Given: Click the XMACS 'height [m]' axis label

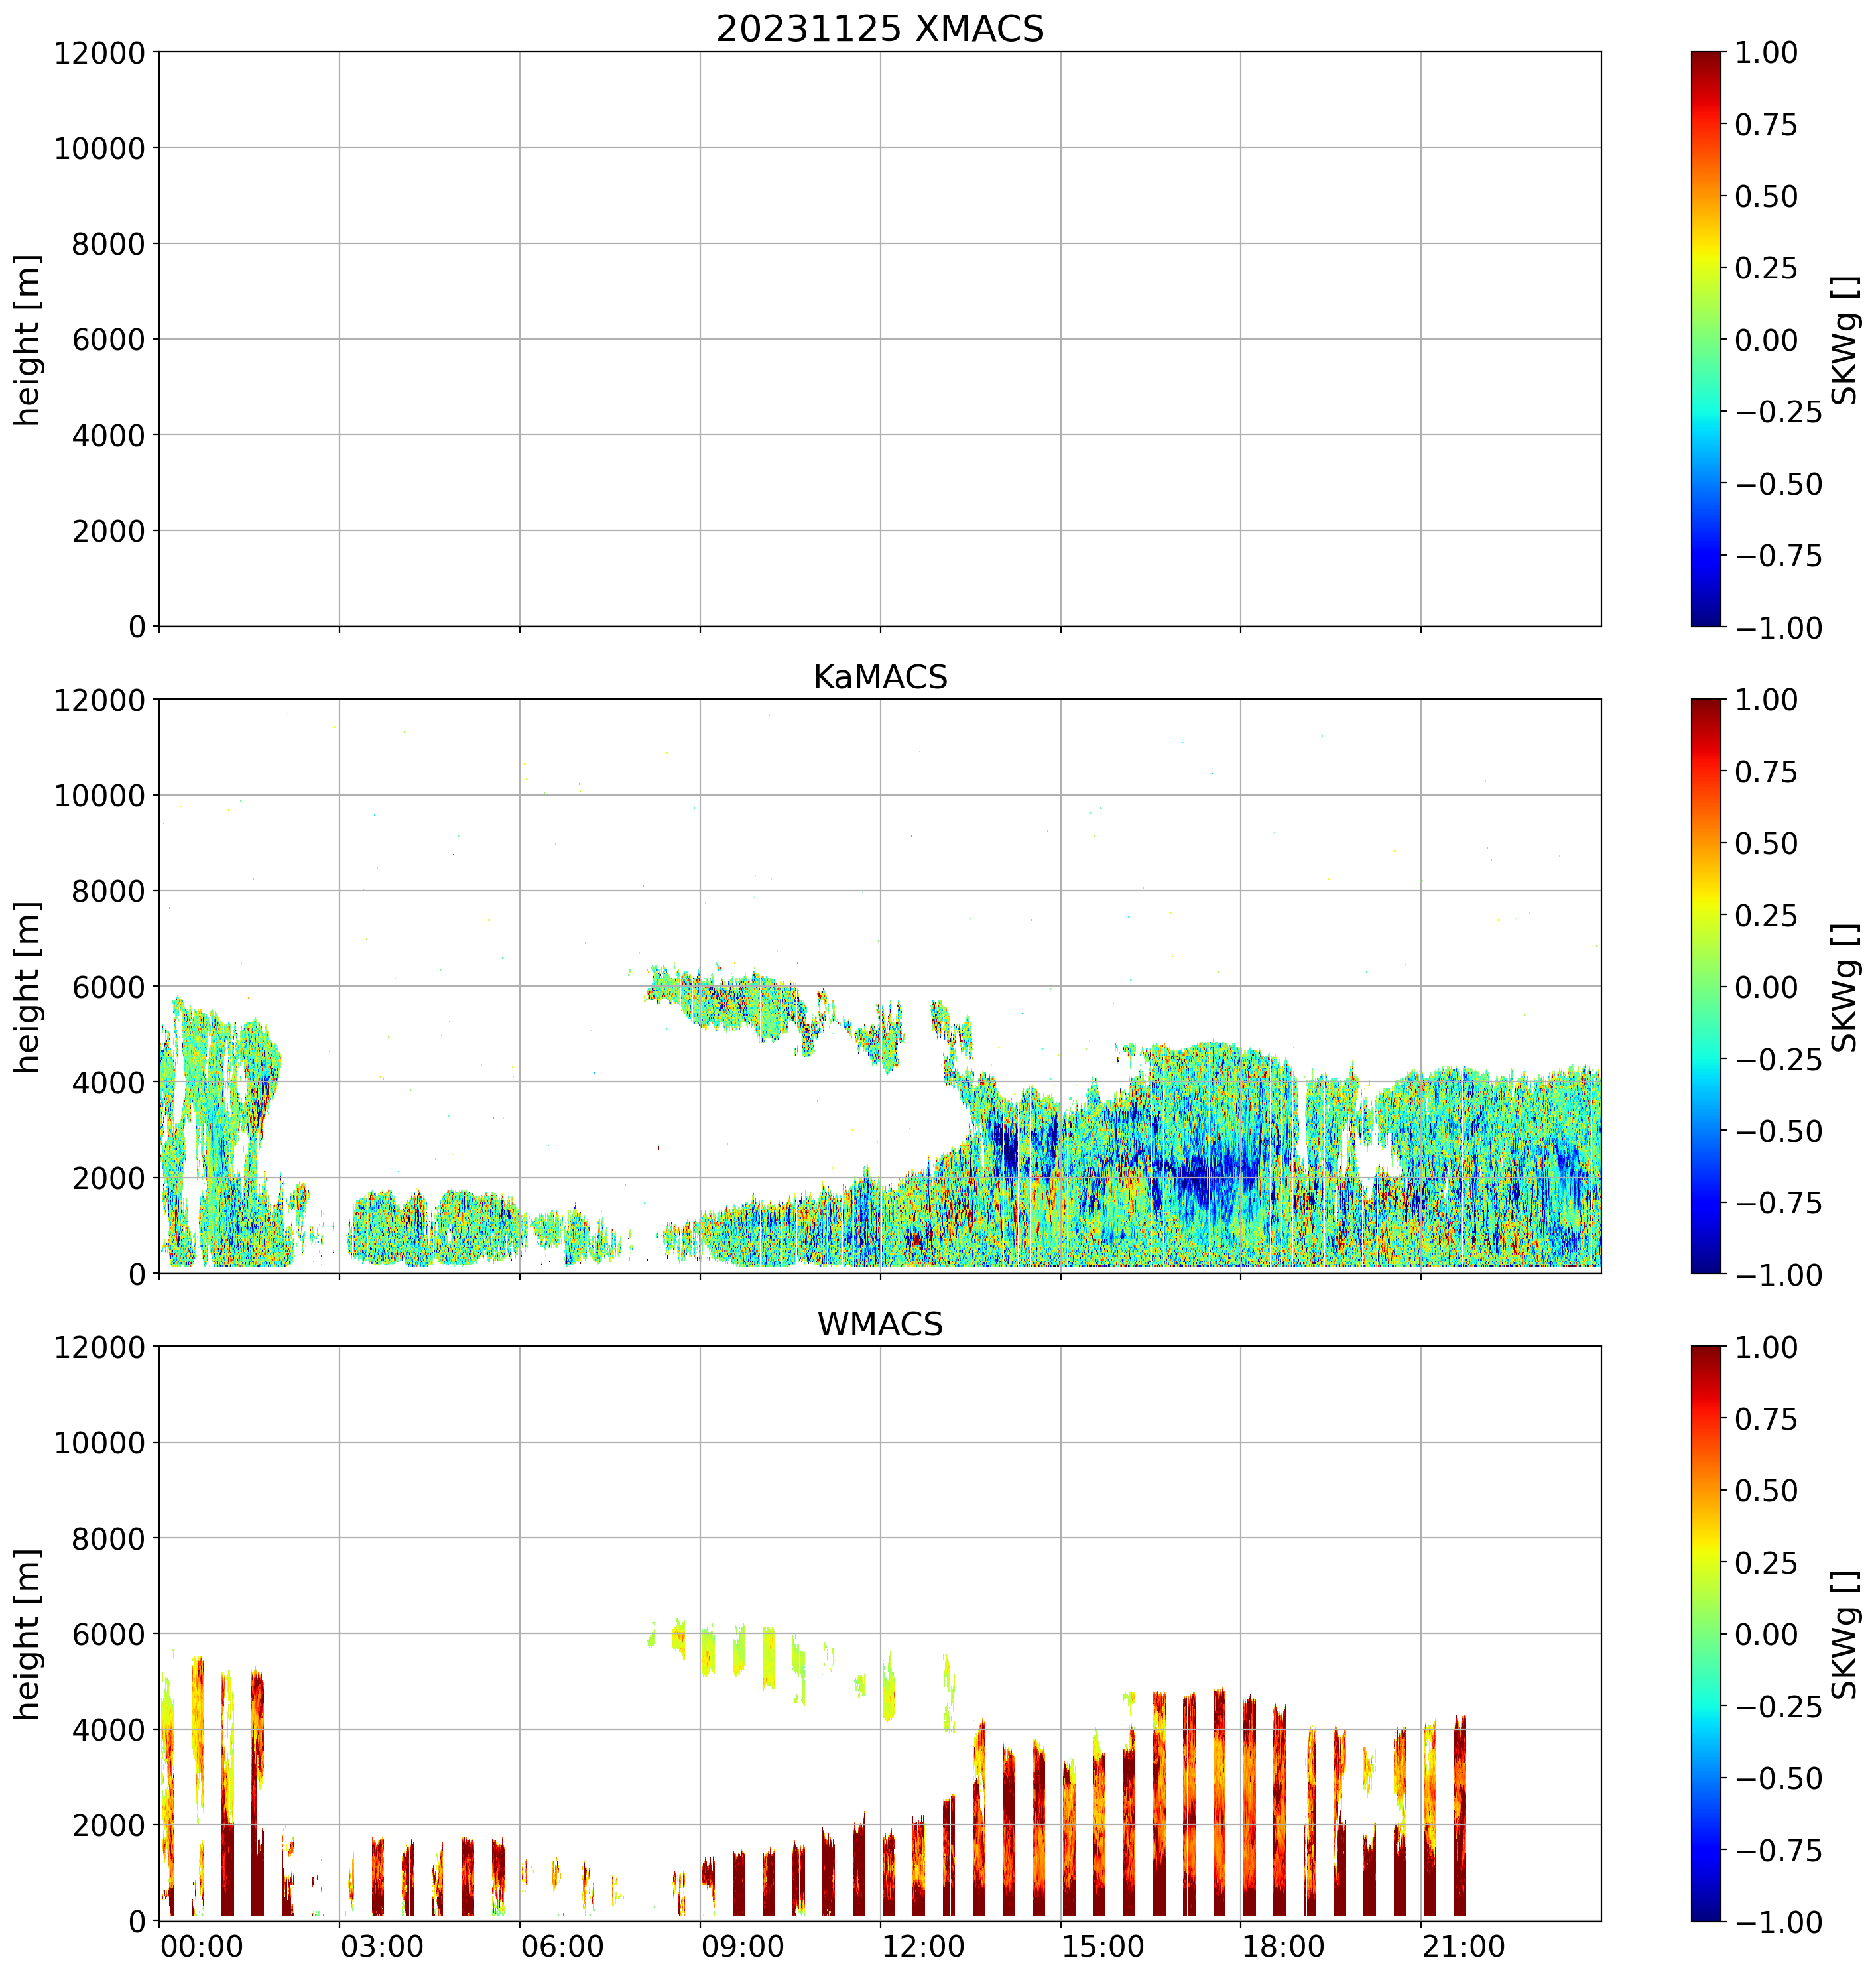Looking at the screenshot, I should [x=27, y=339].
